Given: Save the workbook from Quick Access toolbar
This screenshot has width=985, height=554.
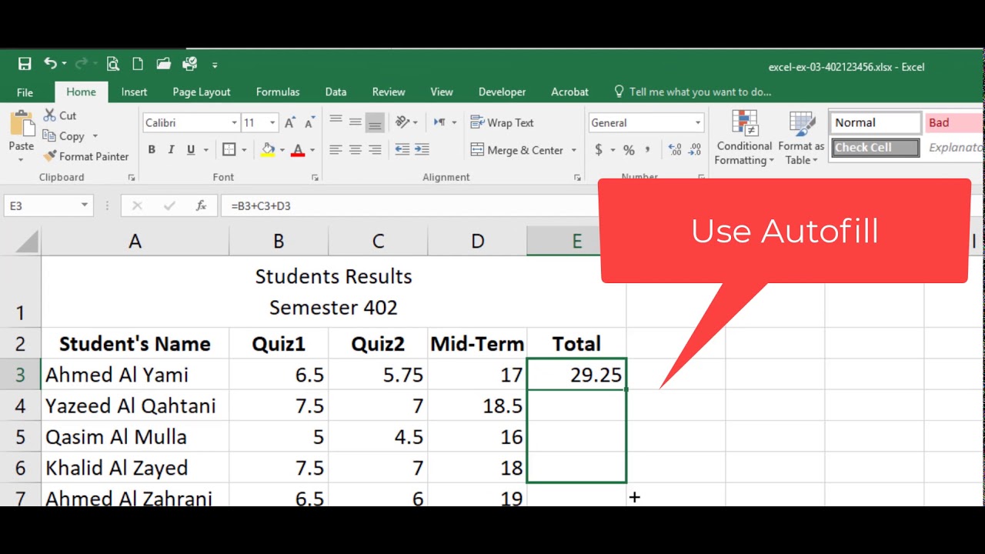Looking at the screenshot, I should point(25,65).
